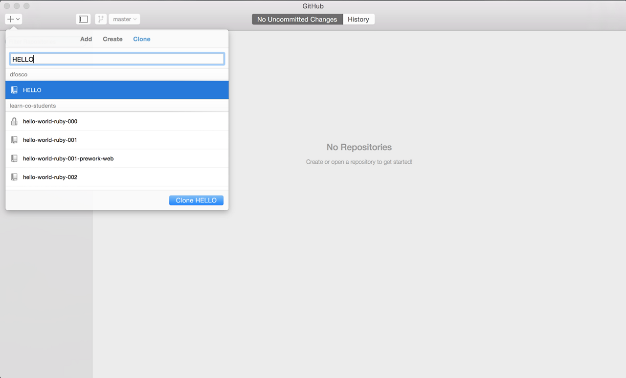This screenshot has height=378, width=626.
Task: Select the Create tab in popover
Action: point(112,39)
